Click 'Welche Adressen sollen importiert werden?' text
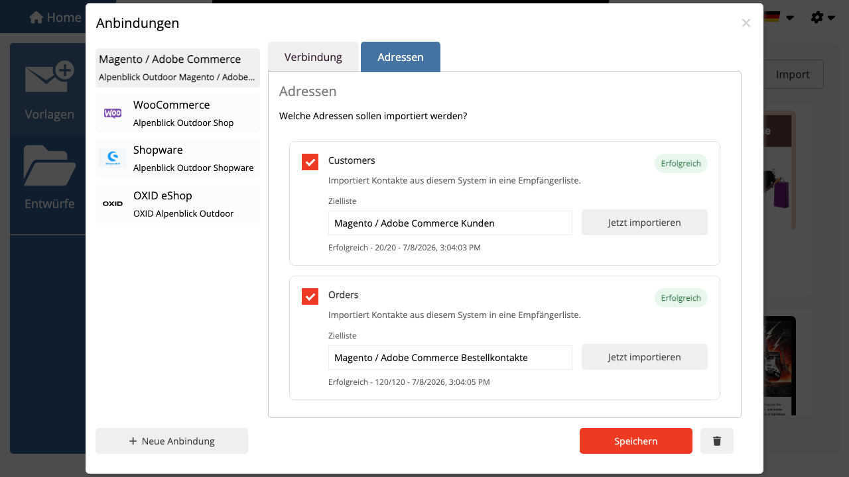849x477 pixels. (373, 116)
